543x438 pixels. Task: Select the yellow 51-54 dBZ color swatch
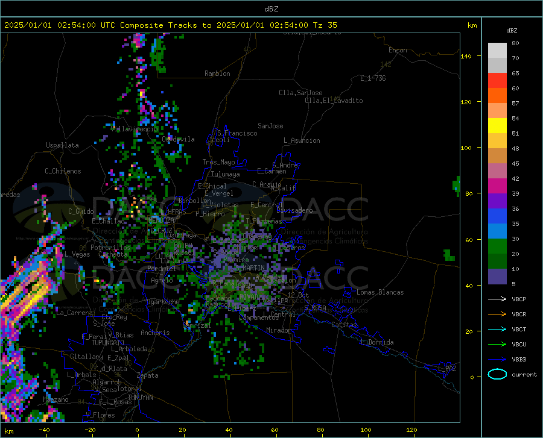point(497,126)
